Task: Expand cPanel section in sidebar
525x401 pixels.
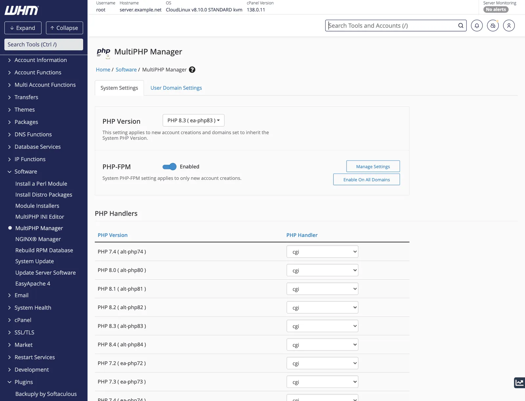Action: [23, 320]
